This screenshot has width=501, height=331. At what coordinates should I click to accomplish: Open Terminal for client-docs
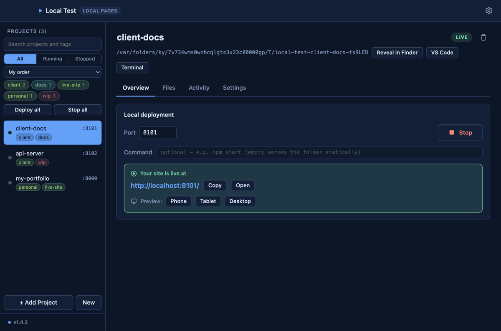point(132,68)
